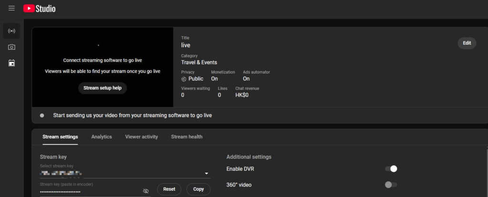Go to the Stream health tab
The image size is (488, 197).
point(187,137)
